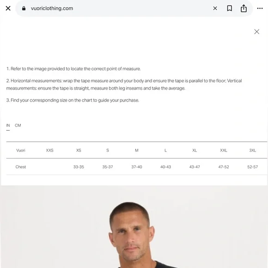268x268 pixels.
Task: Open the share sheet icon
Action: (x=244, y=8)
